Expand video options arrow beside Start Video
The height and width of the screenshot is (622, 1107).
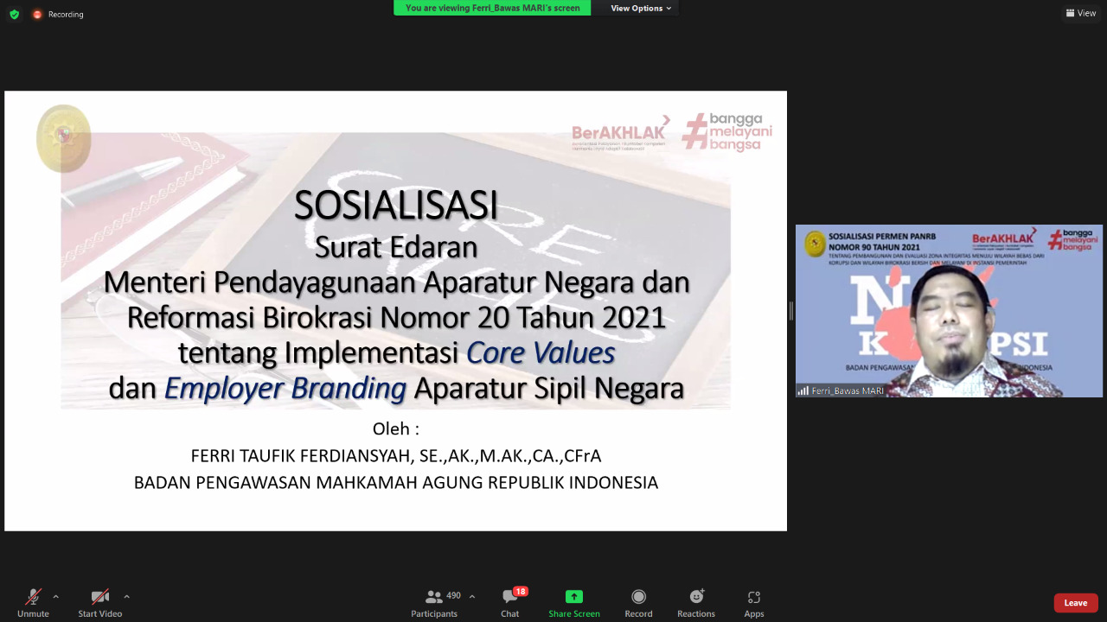(x=126, y=596)
